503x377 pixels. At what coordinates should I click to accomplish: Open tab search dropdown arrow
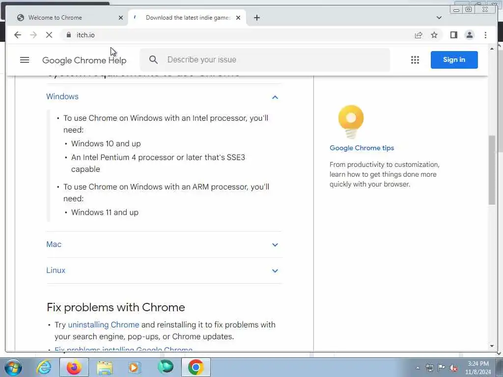(439, 18)
